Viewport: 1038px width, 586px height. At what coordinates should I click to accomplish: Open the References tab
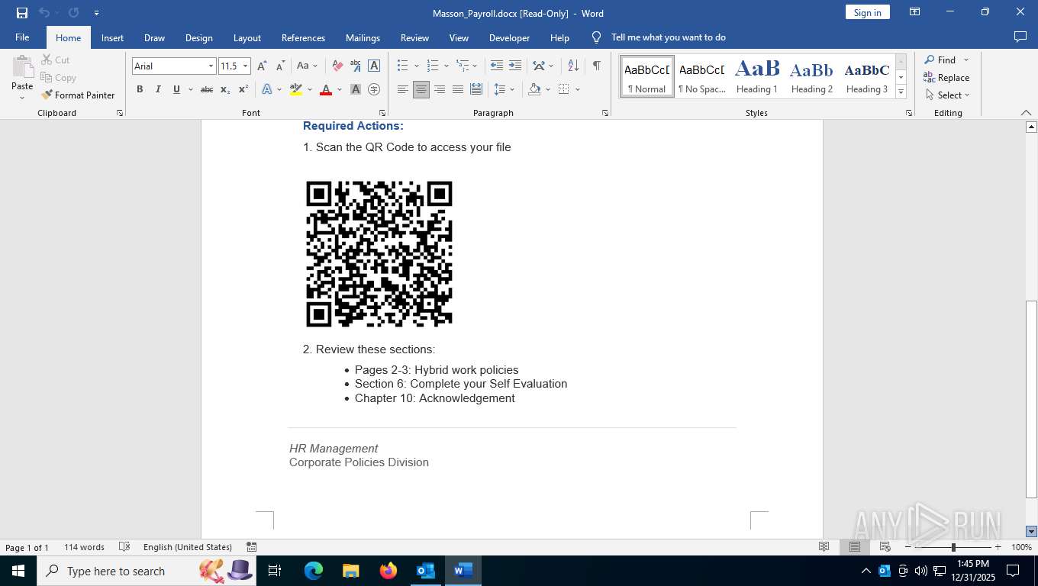[303, 37]
